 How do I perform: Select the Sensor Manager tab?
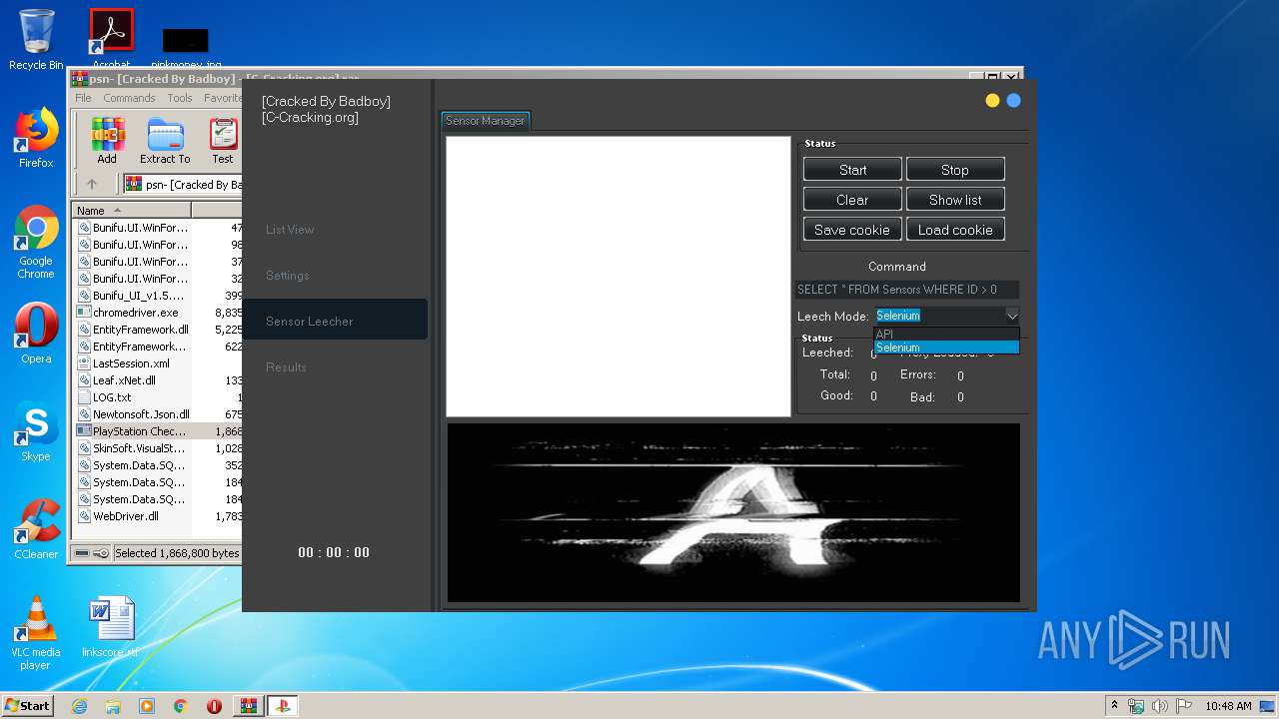coord(485,120)
